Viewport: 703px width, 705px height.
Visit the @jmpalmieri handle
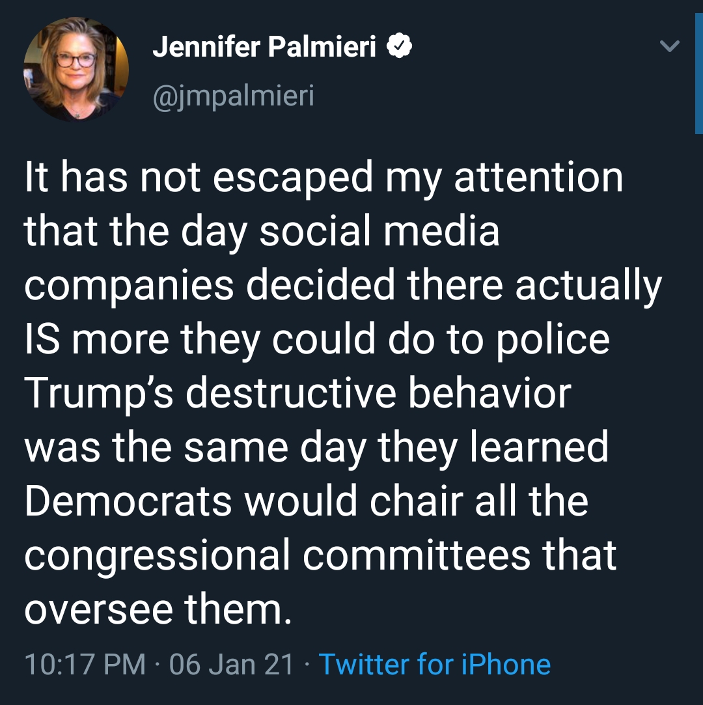(x=233, y=96)
